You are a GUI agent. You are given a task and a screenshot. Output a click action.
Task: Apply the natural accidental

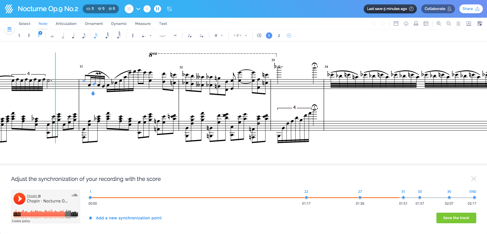(19, 35)
